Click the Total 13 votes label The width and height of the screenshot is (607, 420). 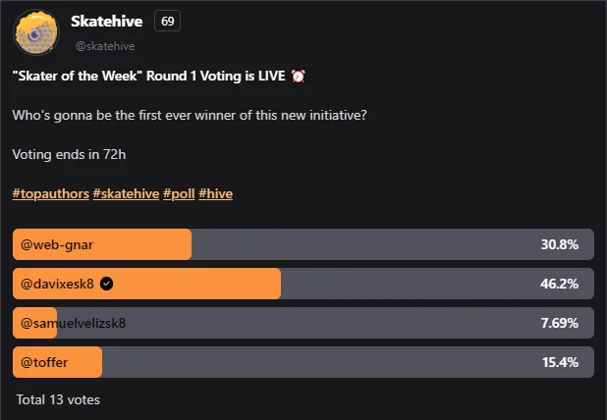(x=58, y=399)
